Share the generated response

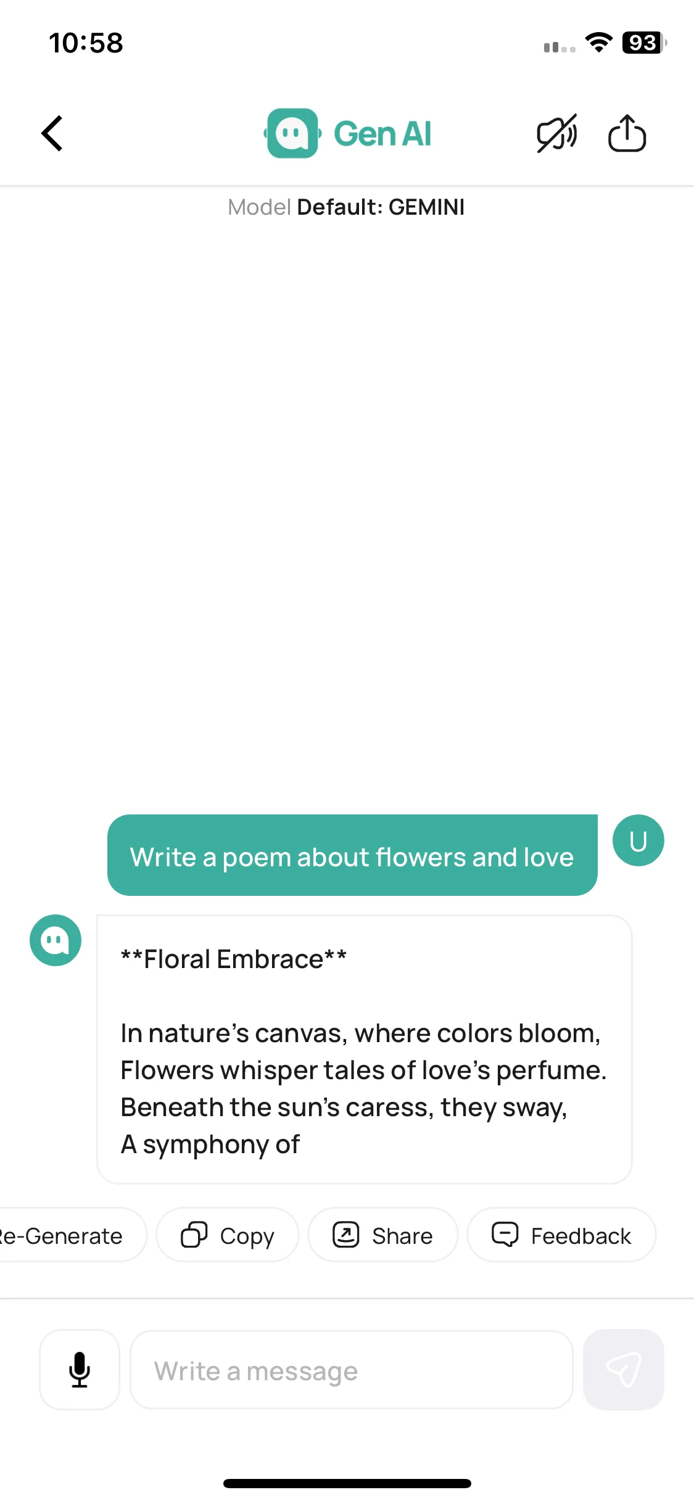coord(383,1236)
